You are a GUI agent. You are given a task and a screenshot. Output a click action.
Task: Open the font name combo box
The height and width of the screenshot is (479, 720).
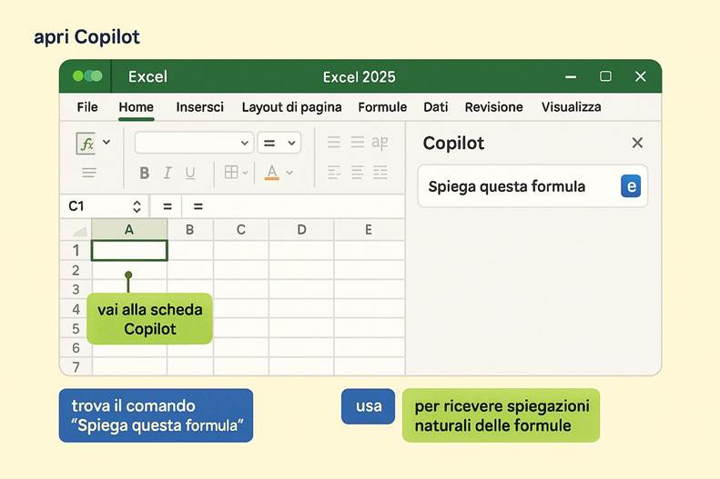[x=194, y=143]
